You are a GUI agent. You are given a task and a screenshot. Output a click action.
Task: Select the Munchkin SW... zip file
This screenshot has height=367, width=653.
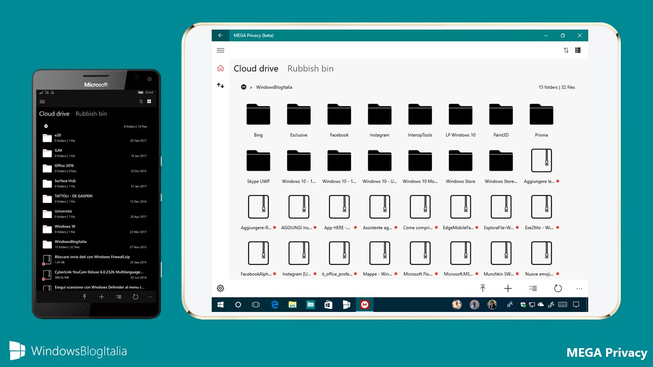(x=501, y=259)
